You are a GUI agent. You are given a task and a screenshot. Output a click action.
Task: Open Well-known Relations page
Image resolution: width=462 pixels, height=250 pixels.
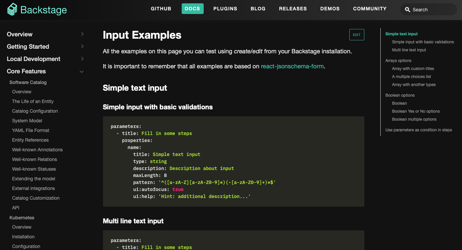click(x=35, y=159)
